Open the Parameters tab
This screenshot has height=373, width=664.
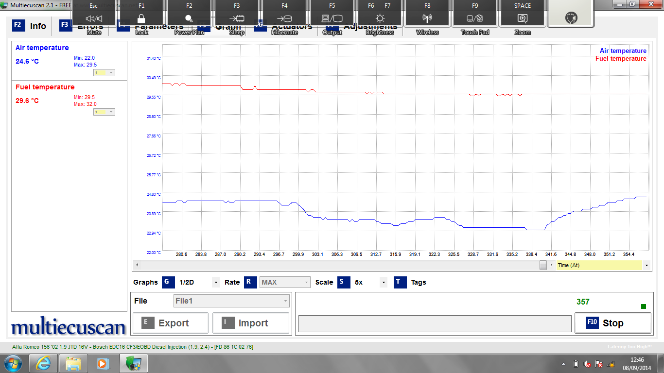[x=150, y=26]
